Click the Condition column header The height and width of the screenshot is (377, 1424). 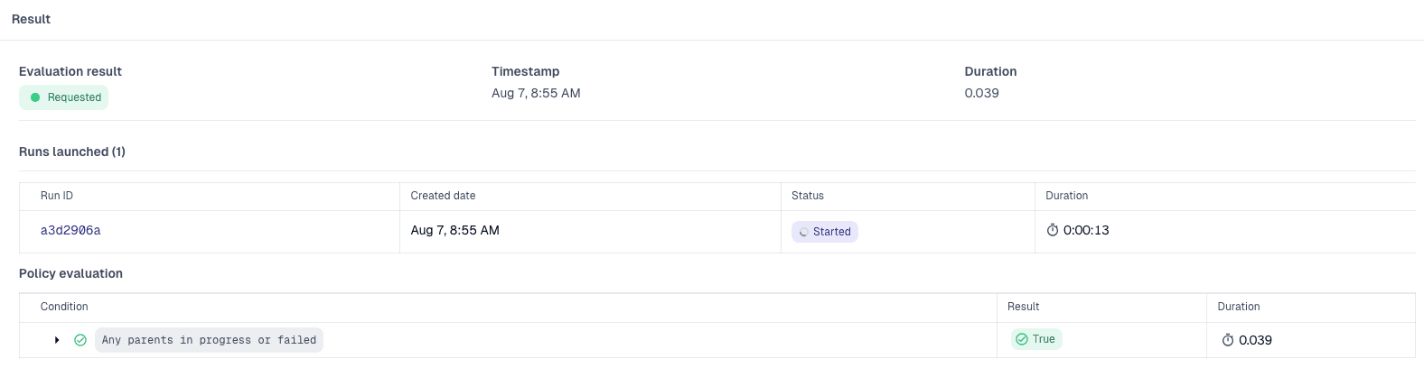click(64, 307)
